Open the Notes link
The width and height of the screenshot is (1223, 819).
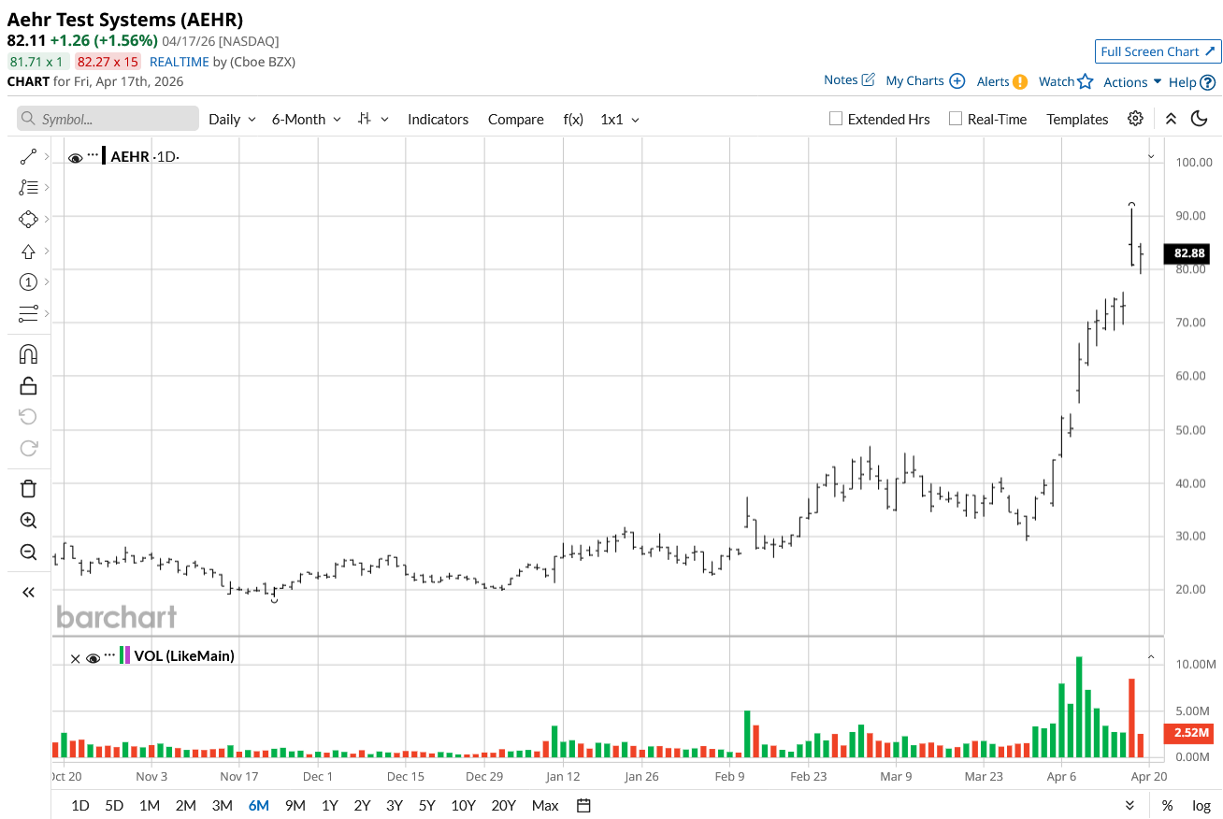coord(849,80)
